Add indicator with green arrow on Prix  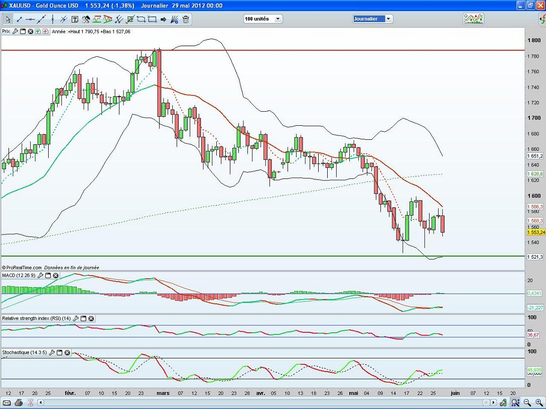tap(38, 31)
